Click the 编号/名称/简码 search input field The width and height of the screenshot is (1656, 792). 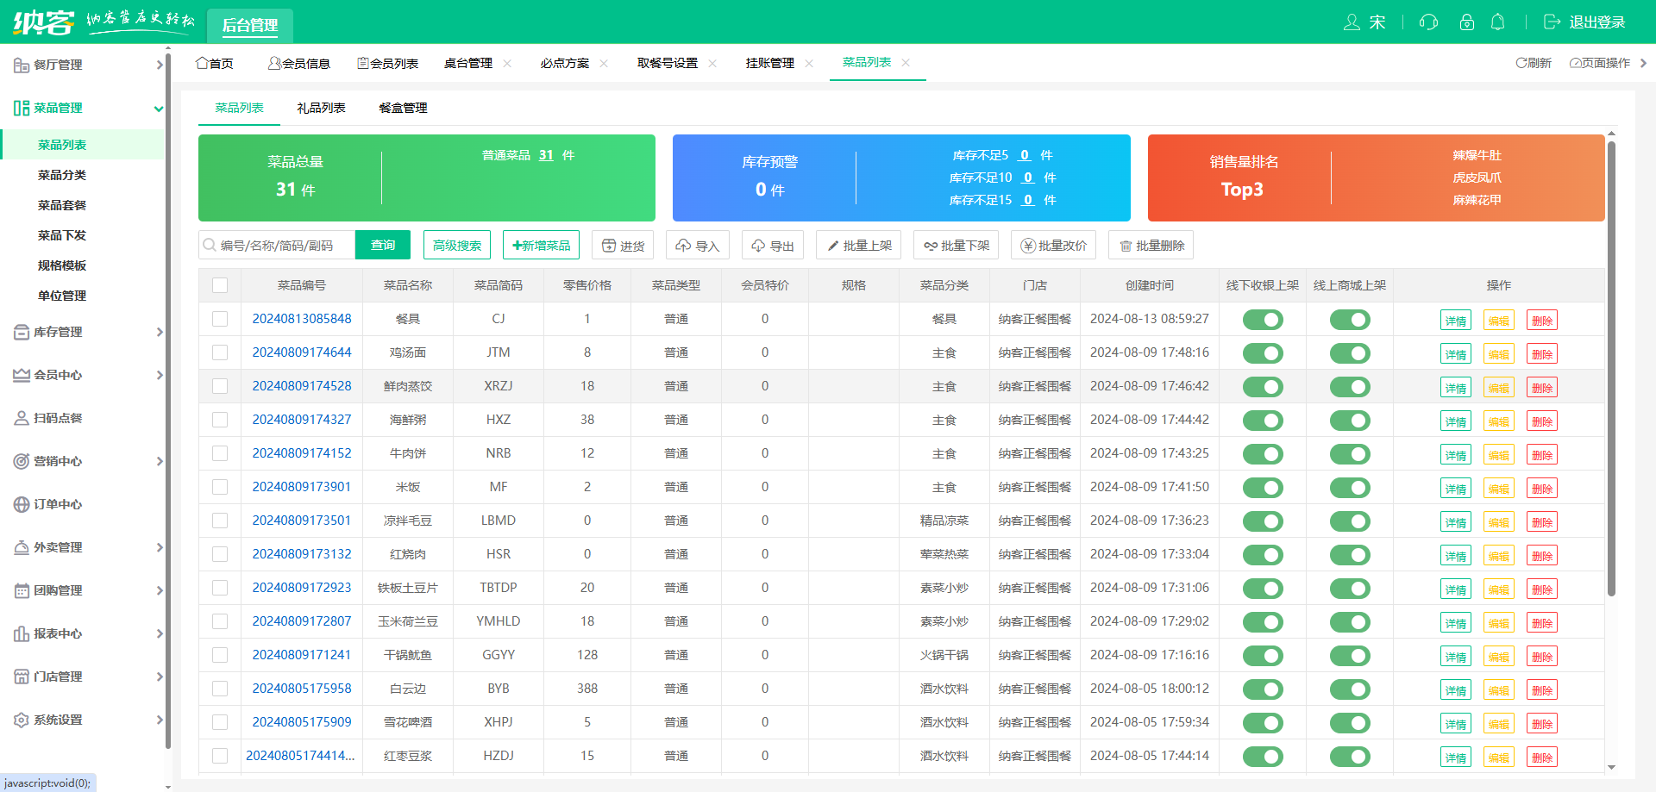click(276, 245)
